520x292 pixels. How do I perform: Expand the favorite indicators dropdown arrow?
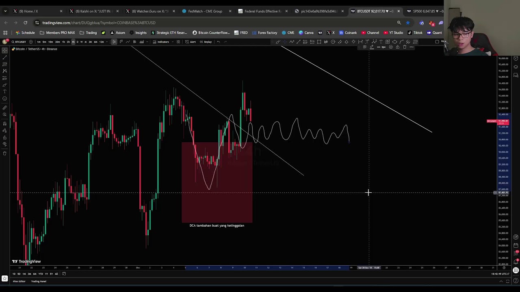tap(172, 42)
